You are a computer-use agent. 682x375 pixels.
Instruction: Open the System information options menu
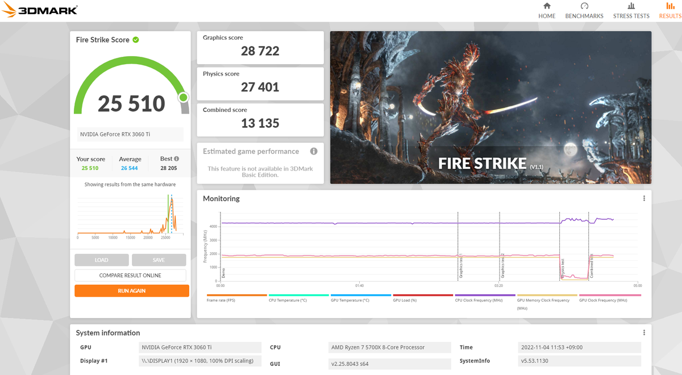coord(644,332)
